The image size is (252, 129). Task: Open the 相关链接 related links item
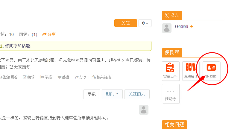point(101,77)
